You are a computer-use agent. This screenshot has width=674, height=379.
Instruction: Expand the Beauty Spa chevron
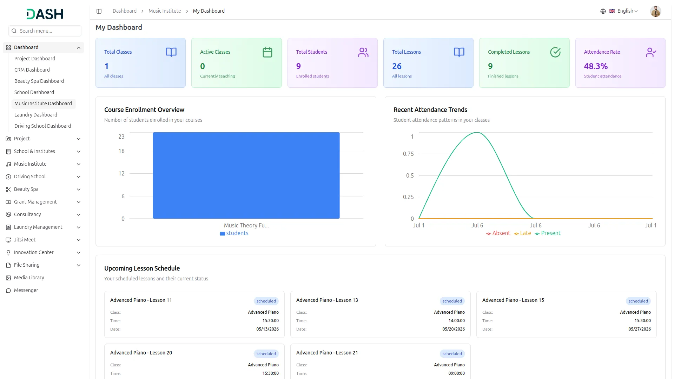[79, 189]
